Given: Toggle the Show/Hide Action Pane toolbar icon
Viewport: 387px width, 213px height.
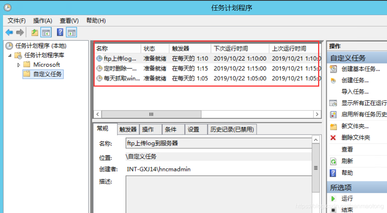Looking at the screenshot, I should point(72,32).
